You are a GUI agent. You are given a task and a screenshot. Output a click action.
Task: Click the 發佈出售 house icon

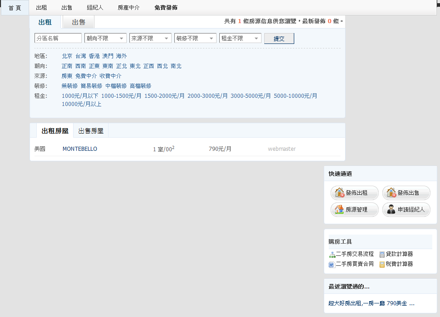click(x=391, y=192)
